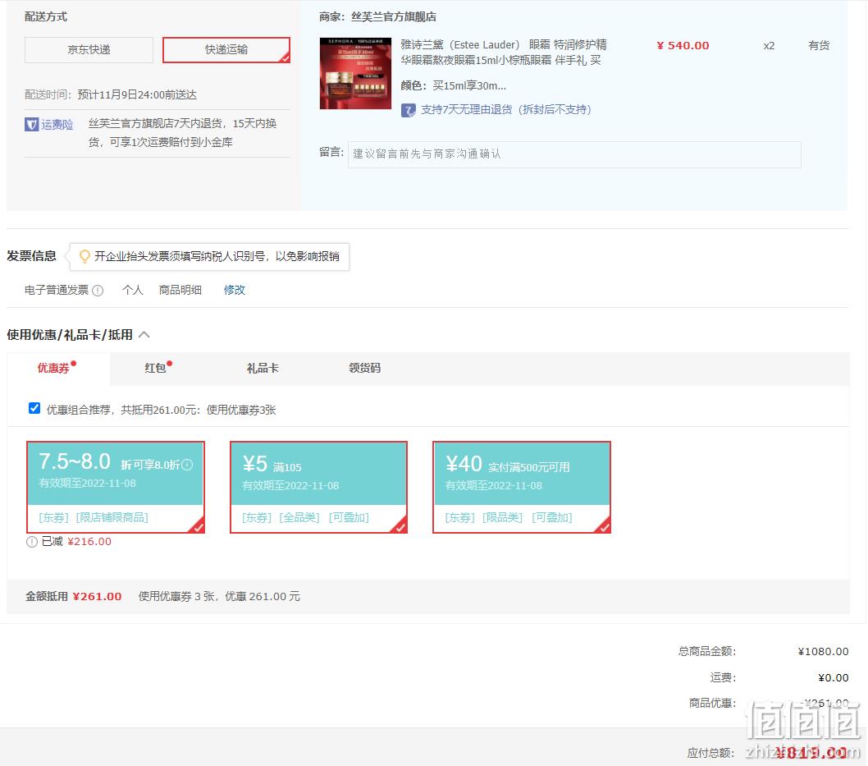Click the 运费险 shield icon
Image resolution: width=868 pixels, height=766 pixels.
tap(31, 125)
